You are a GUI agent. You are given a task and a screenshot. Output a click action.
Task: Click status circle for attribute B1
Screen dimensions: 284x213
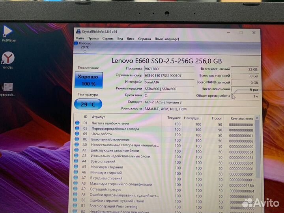[x=75, y=206]
